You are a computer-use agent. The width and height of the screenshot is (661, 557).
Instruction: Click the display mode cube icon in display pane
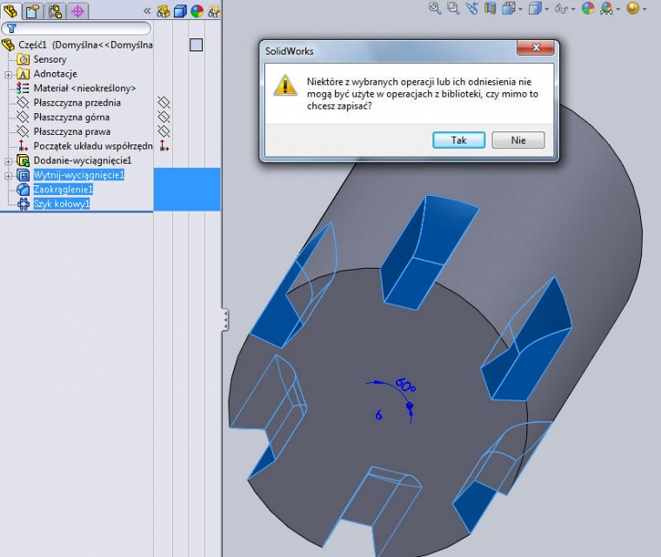pos(180,11)
